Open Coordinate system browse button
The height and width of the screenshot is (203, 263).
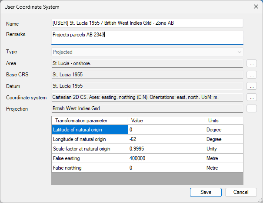tap(252, 97)
